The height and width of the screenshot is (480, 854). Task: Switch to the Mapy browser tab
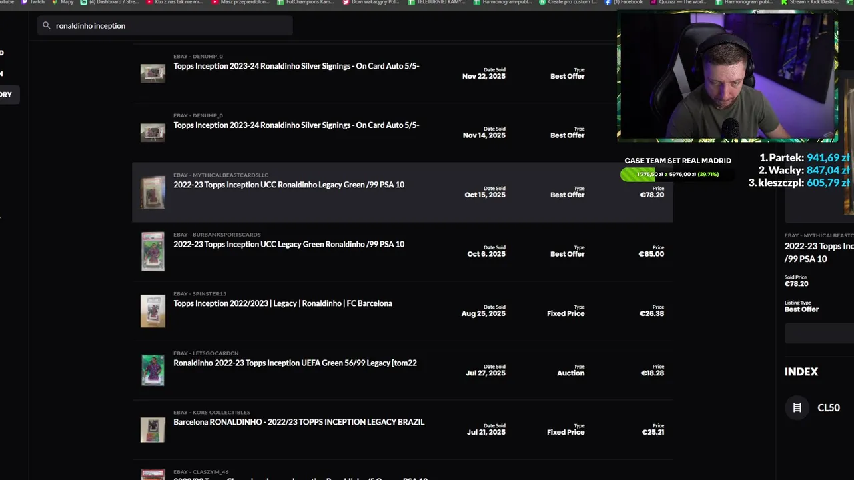coord(63,2)
